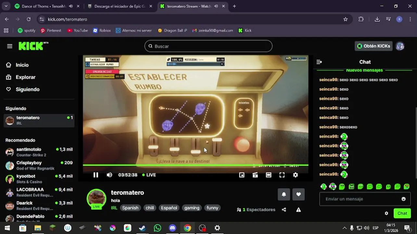
Task: Click first emote in quick emote row
Action: (x=323, y=187)
